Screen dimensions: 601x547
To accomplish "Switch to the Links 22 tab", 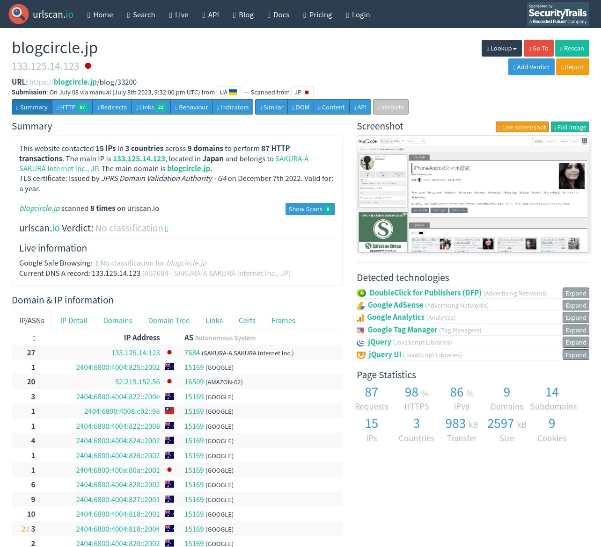I will click(x=151, y=107).
